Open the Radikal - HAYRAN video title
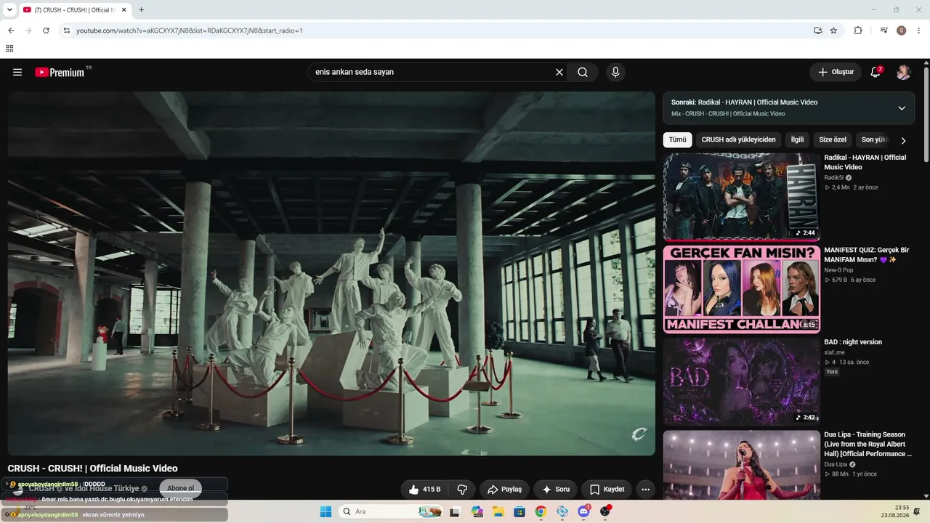The height and width of the screenshot is (523, 930). 865,162
